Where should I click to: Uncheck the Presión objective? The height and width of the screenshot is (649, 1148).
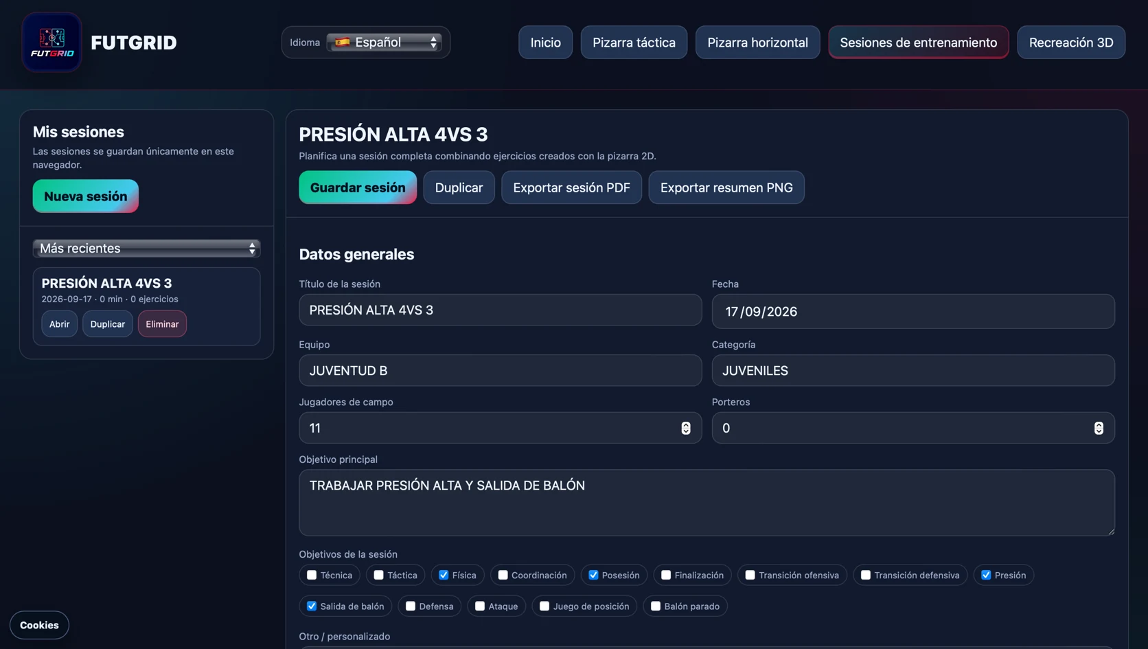(x=986, y=576)
